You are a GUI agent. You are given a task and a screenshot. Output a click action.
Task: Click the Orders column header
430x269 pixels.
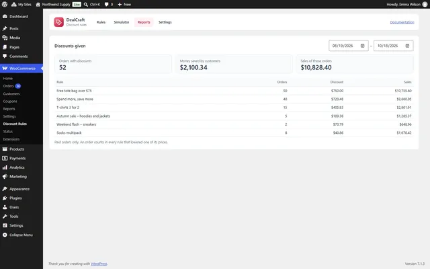(282, 82)
